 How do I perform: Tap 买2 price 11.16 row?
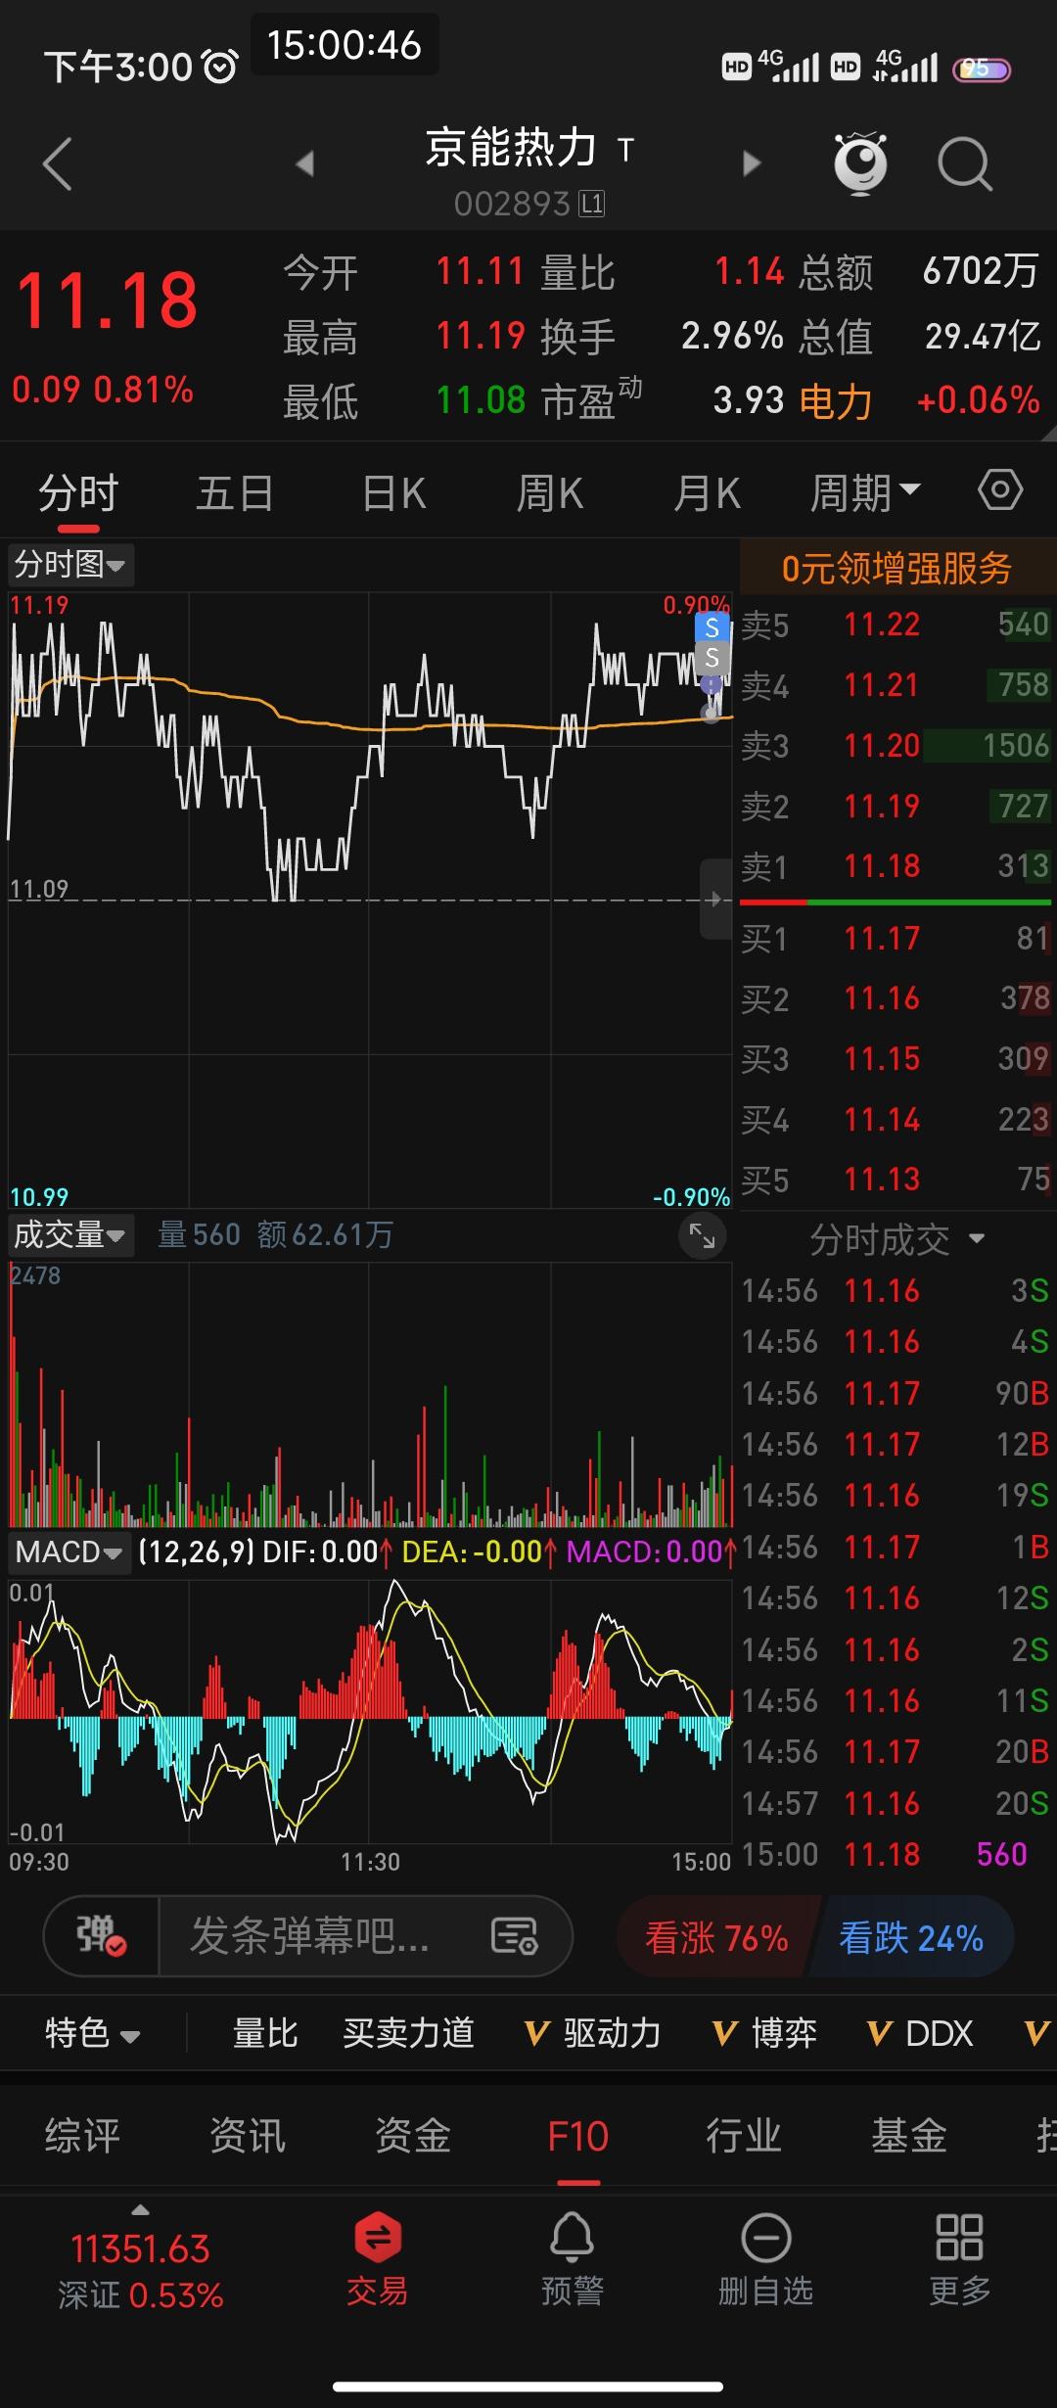click(x=896, y=998)
